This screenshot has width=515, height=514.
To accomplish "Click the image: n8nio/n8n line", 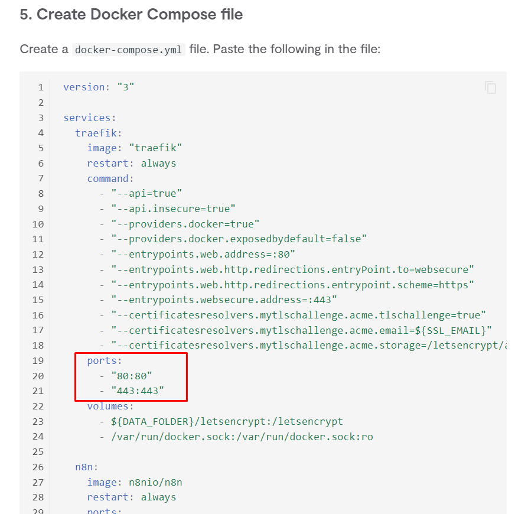I will (135, 482).
